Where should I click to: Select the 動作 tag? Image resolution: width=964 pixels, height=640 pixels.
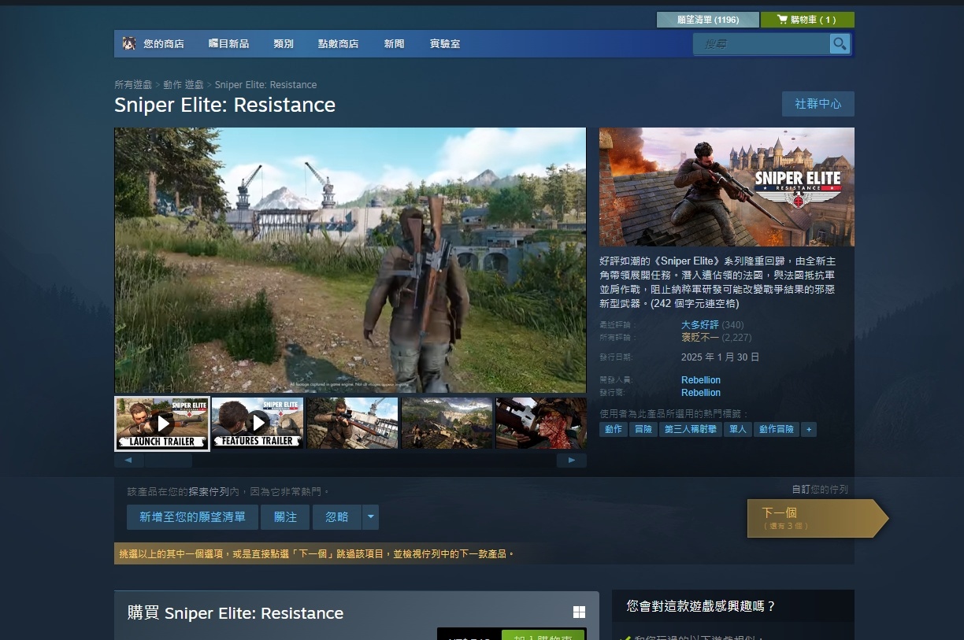pyautogui.click(x=614, y=429)
